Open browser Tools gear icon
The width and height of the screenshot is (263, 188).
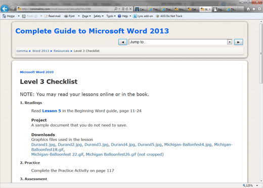point(259,9)
